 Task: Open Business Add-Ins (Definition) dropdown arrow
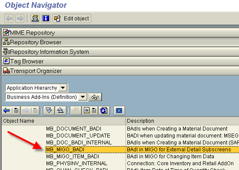pyautogui.click(x=83, y=97)
